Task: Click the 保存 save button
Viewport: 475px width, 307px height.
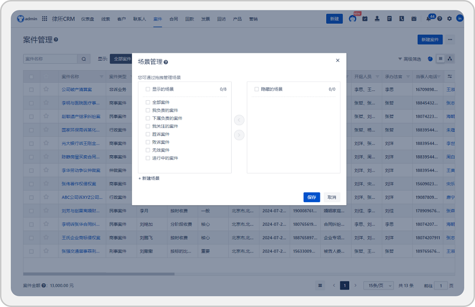Action: click(312, 198)
